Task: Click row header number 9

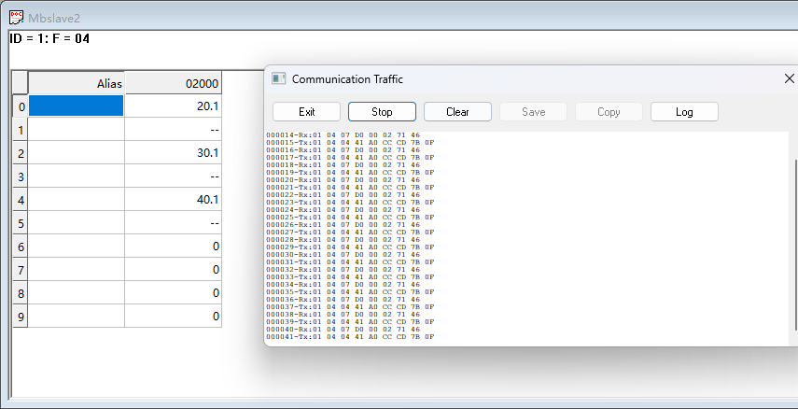Action: [x=20, y=317]
